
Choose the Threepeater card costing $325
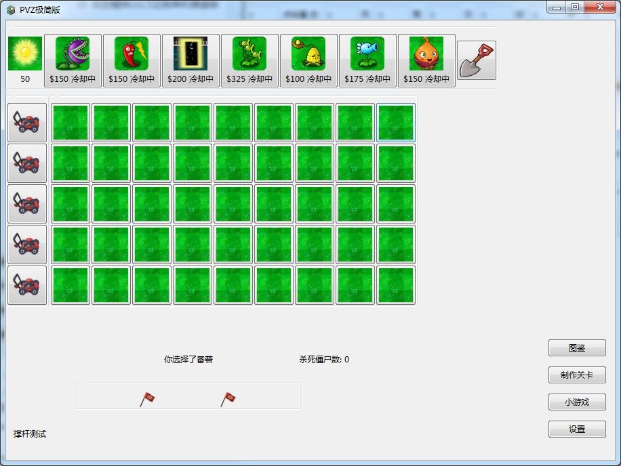(249, 60)
